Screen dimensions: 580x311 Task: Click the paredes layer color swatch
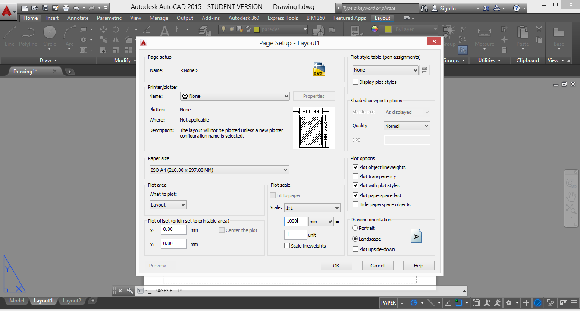pos(257,29)
